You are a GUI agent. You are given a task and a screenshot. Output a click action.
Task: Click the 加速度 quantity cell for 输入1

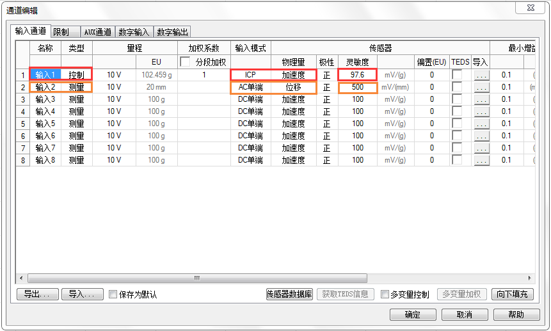(x=294, y=74)
